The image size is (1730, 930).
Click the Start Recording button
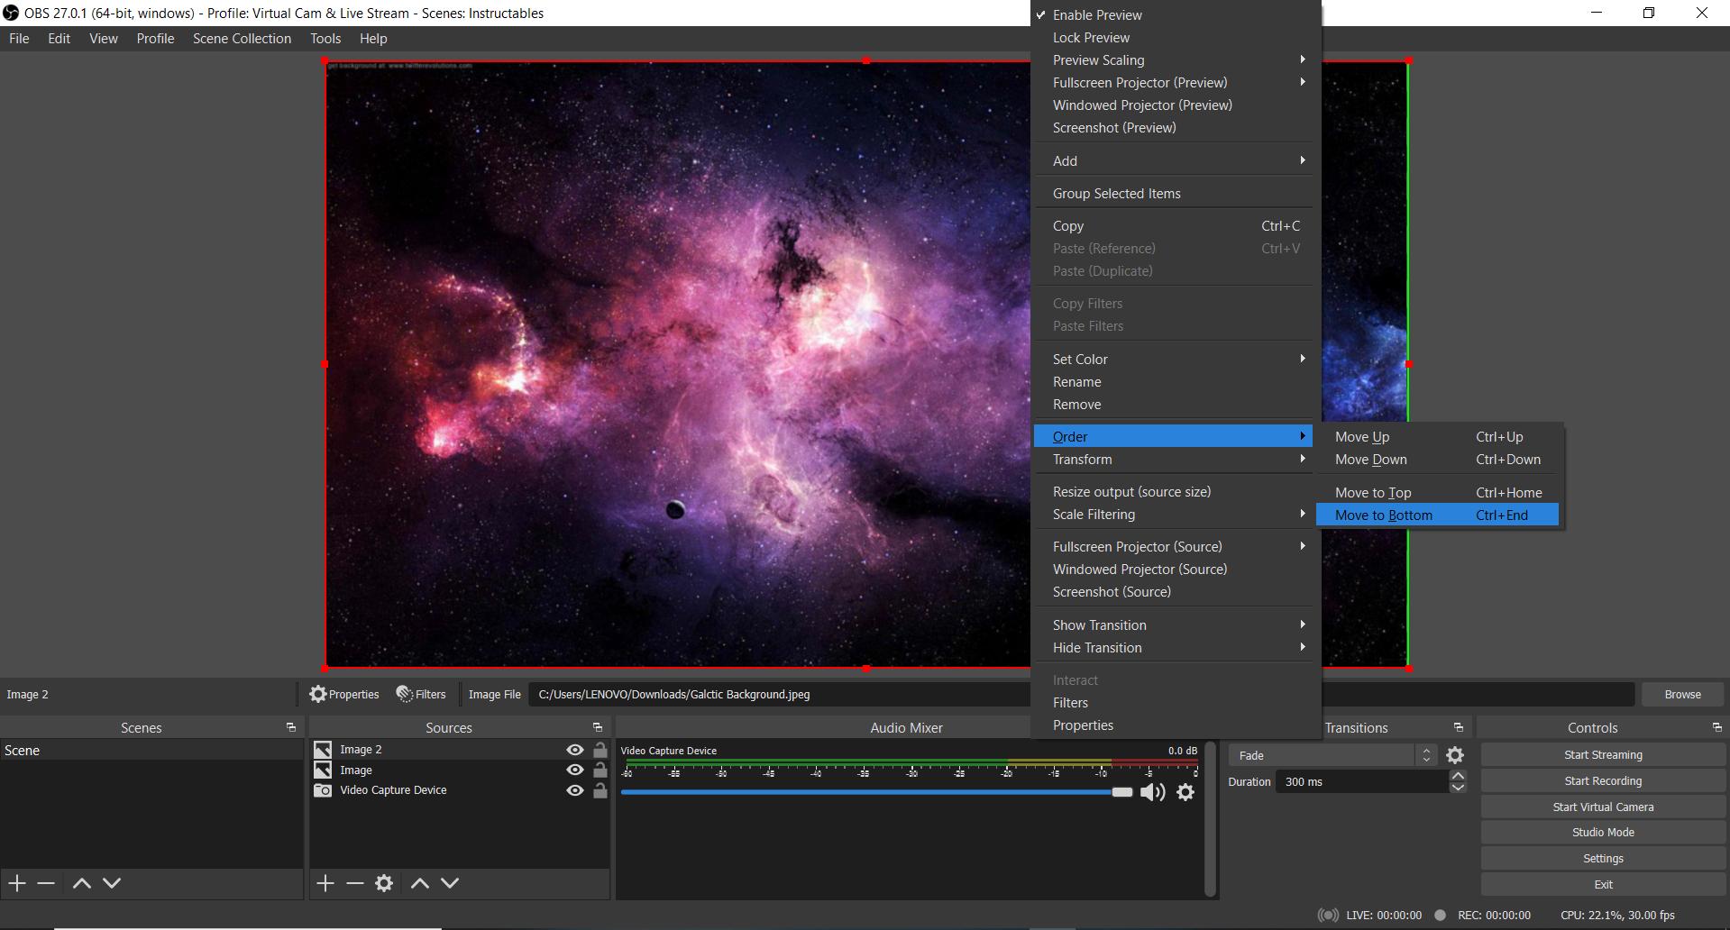pos(1602,781)
